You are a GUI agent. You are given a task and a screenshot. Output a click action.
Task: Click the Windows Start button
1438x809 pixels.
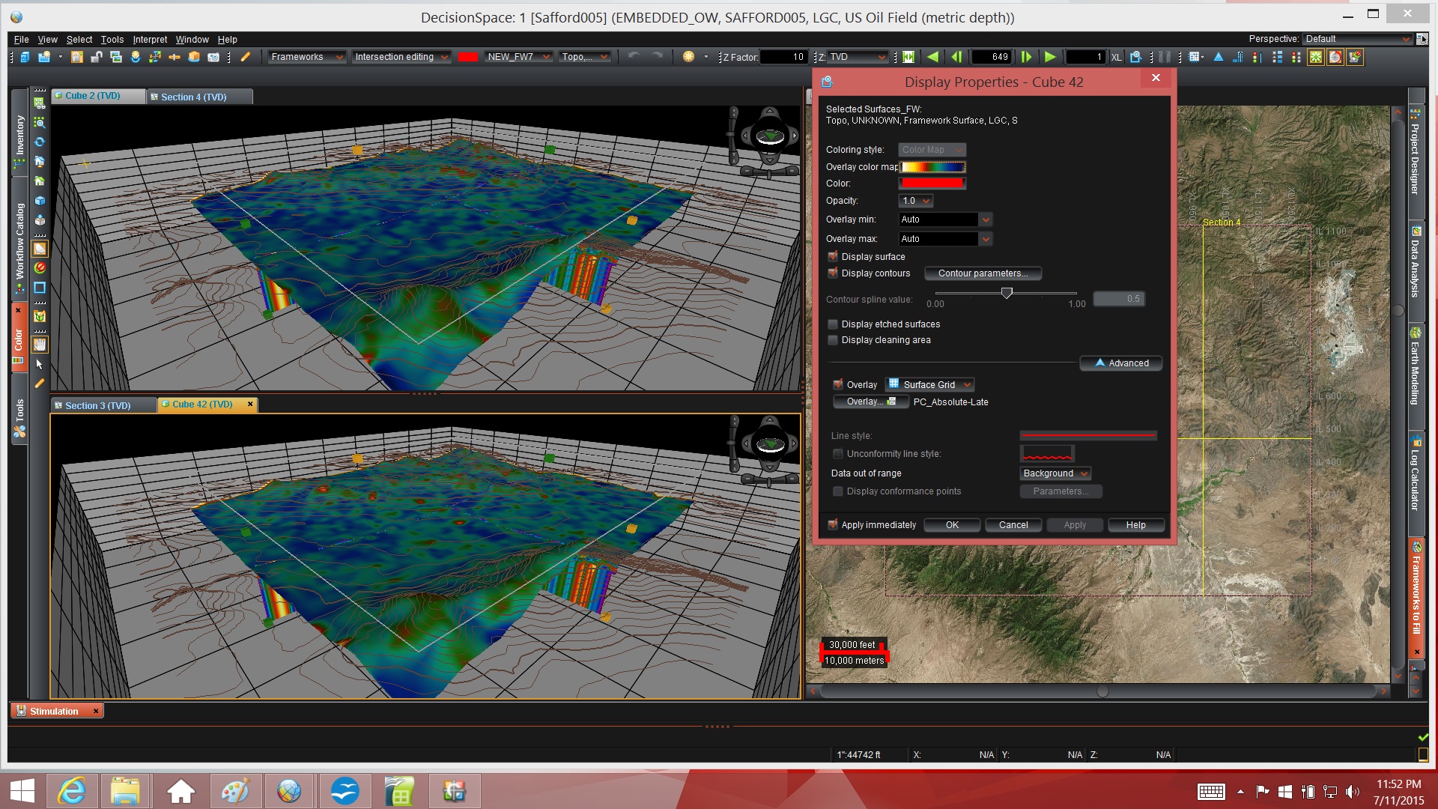point(22,791)
